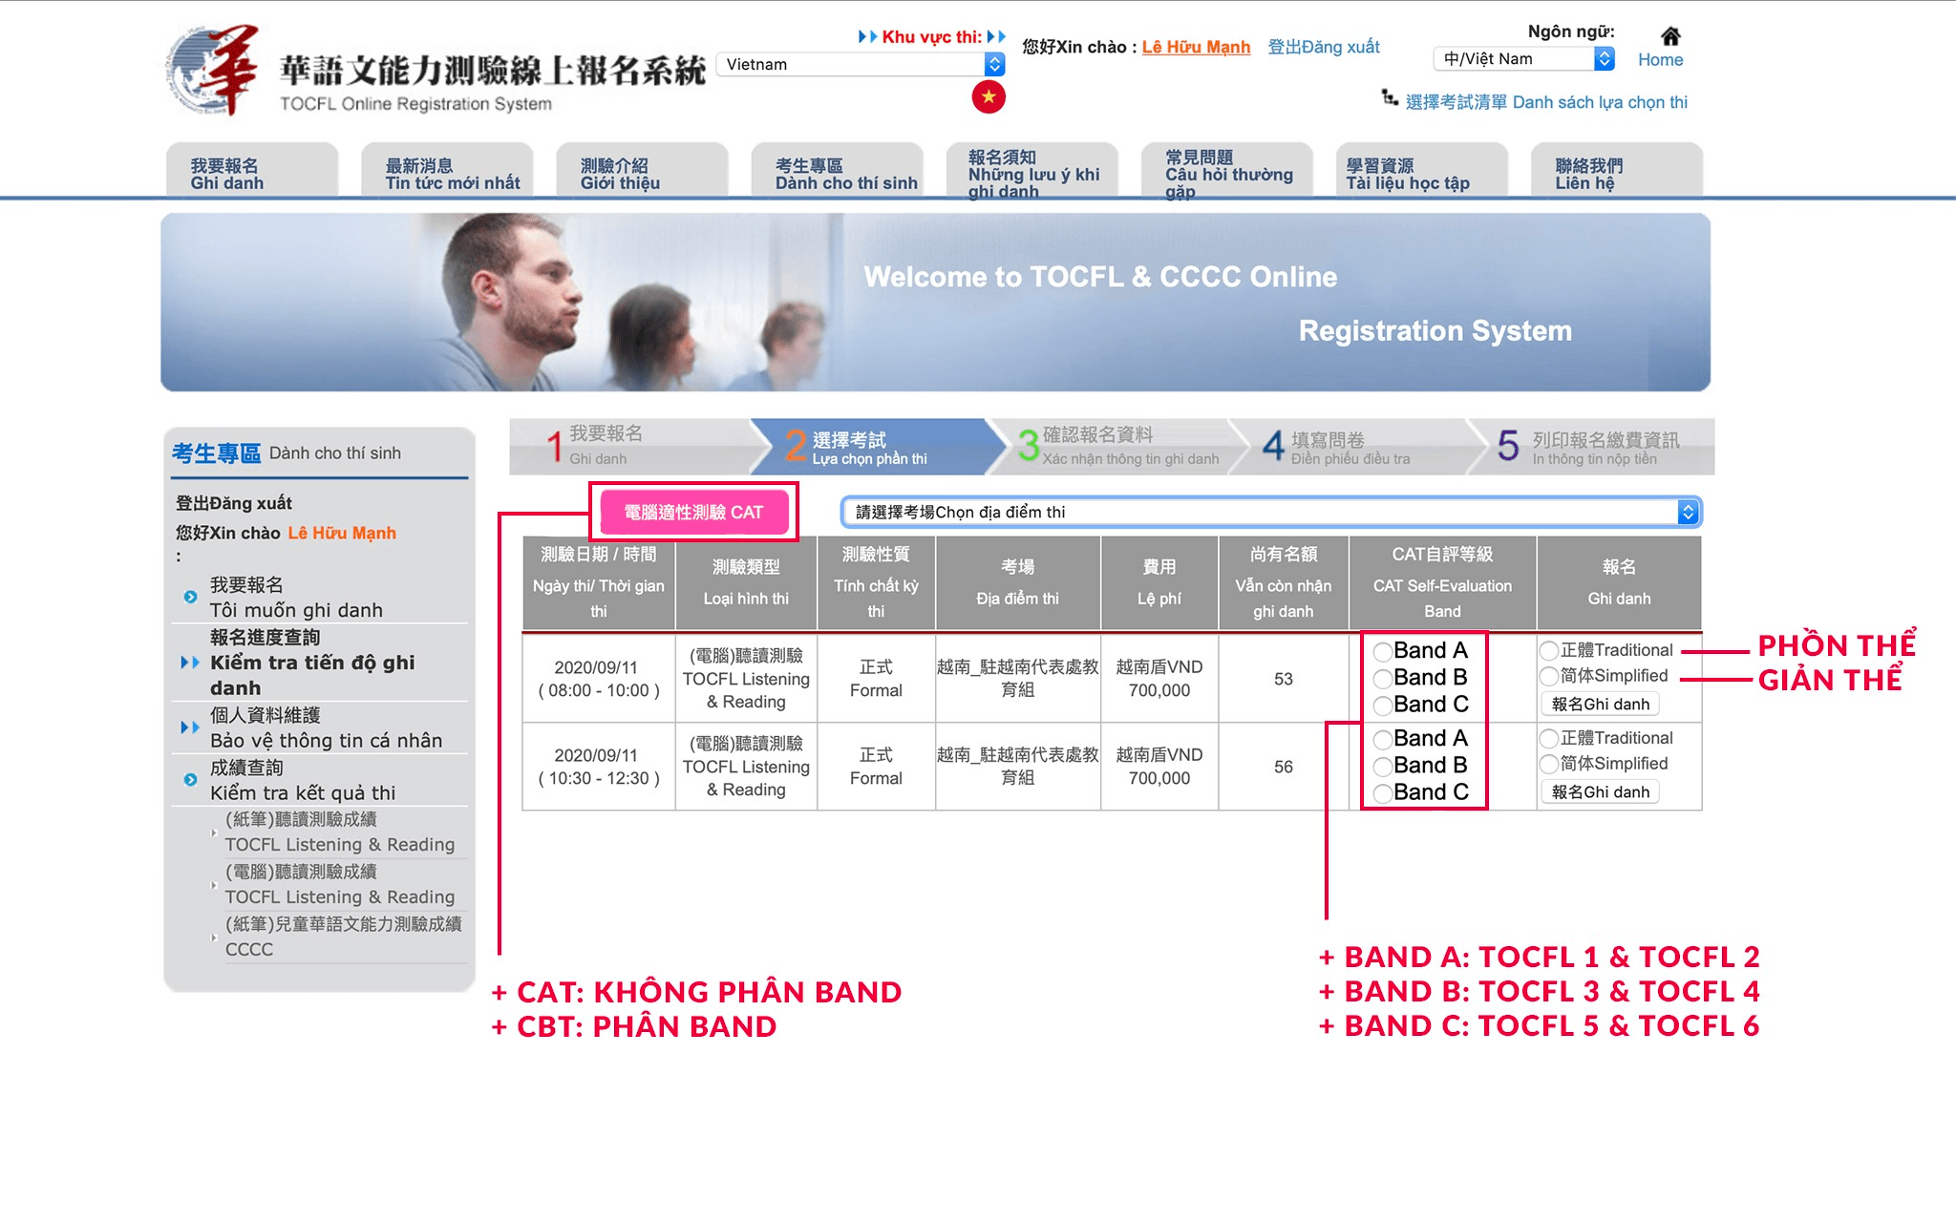Image resolution: width=1956 pixels, height=1222 pixels.
Task: Open CCCC children's test results link
Action: 344,937
